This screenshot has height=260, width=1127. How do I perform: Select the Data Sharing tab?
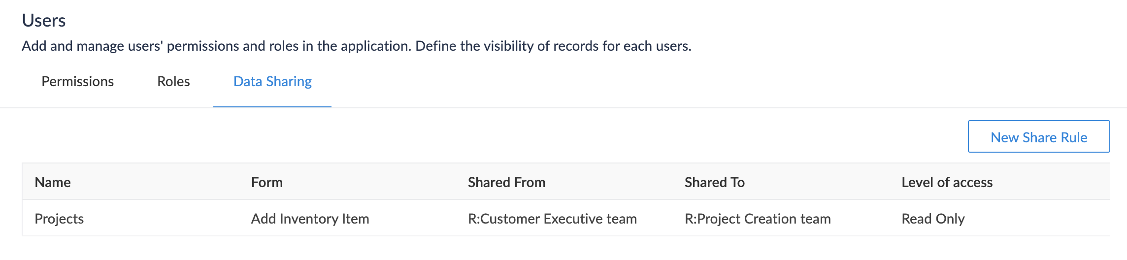click(x=272, y=81)
